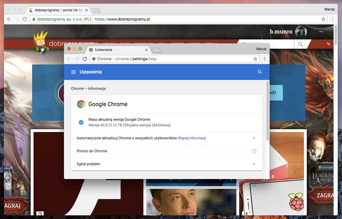This screenshot has height=219, width=342.
Task: Open Pomoc do Chrome row
Action: [x=167, y=151]
